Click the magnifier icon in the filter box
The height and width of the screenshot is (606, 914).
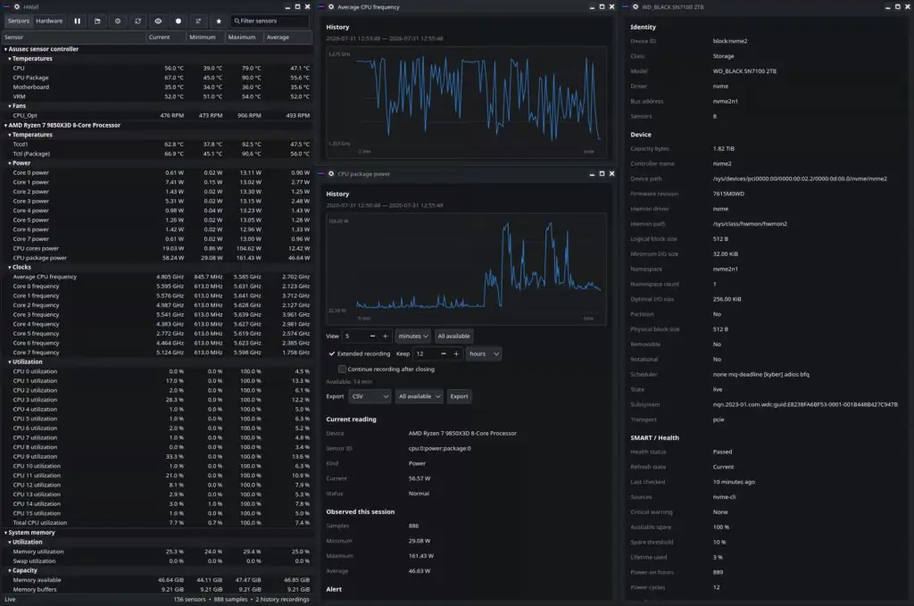(237, 21)
